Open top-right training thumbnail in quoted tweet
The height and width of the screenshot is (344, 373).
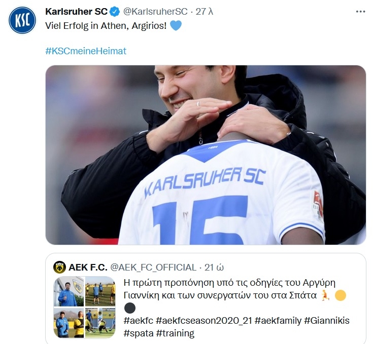100,291
